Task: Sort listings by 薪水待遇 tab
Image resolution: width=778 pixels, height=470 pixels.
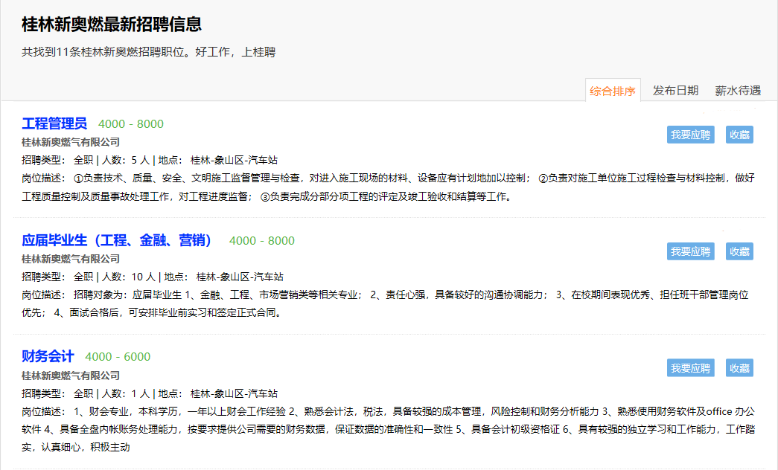Action: click(x=738, y=91)
